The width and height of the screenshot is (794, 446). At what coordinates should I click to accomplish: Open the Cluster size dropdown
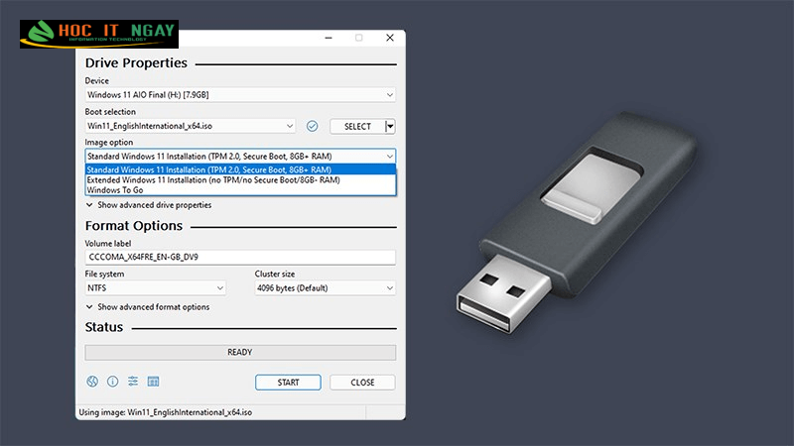pos(326,287)
